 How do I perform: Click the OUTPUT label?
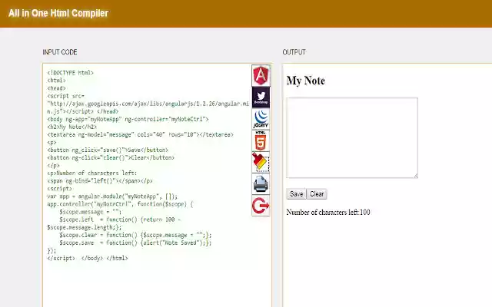(294, 52)
